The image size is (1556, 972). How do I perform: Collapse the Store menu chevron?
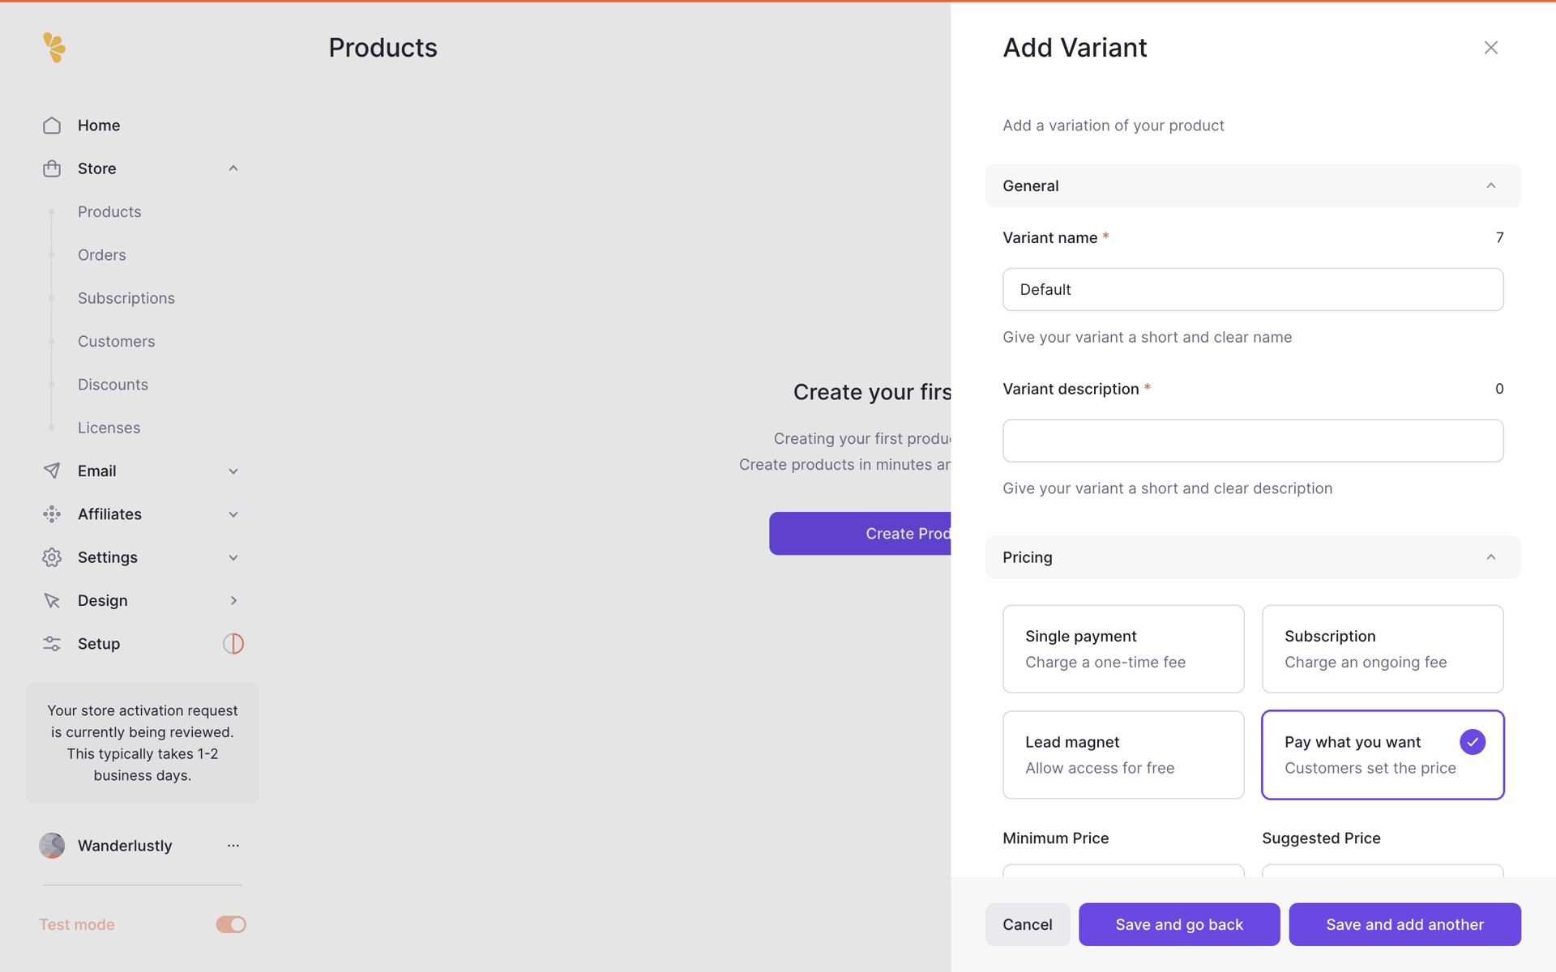233,168
